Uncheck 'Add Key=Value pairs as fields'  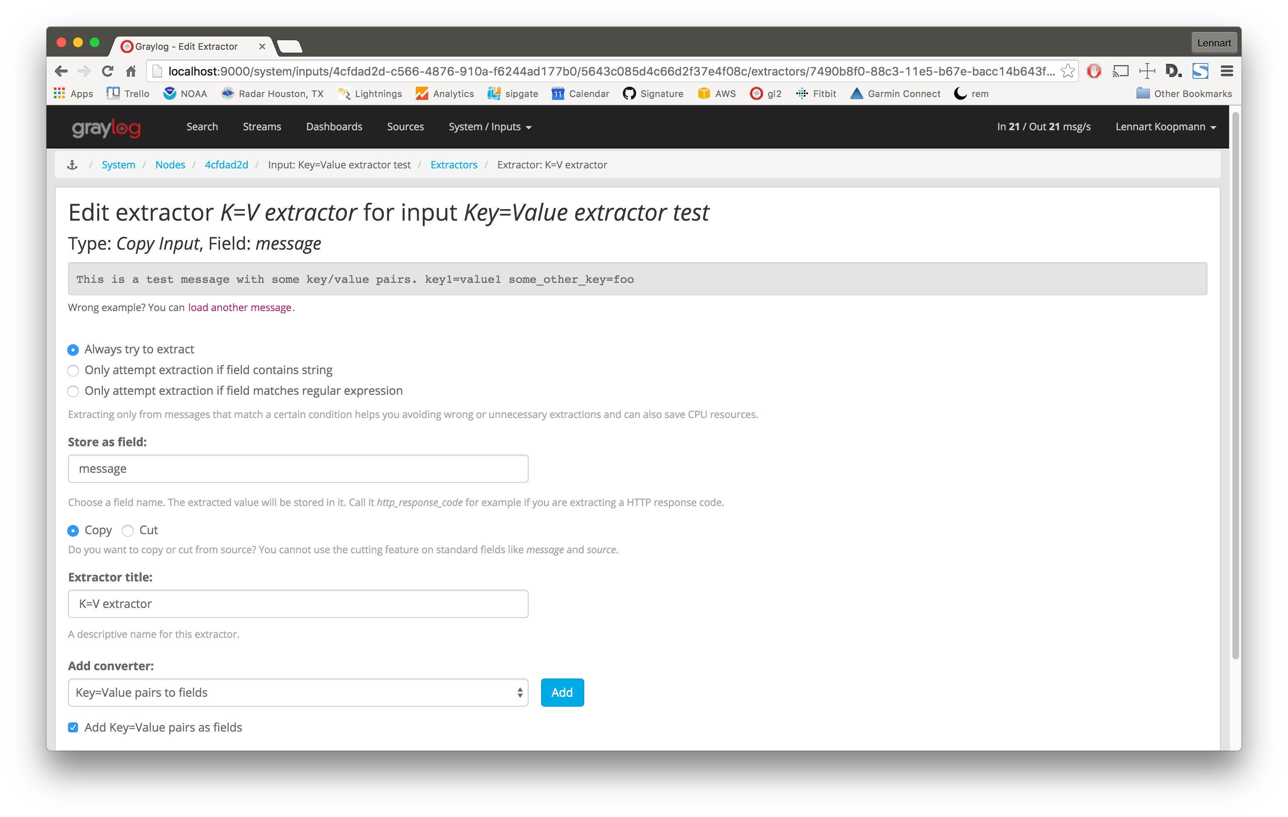[73, 727]
